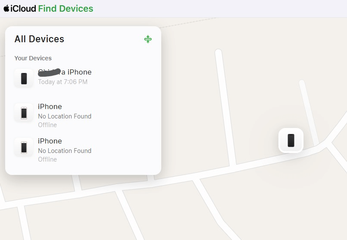This screenshot has width=347, height=240.
Task: Click "No Location Found" on the middle iPhone
Action: coord(65,116)
